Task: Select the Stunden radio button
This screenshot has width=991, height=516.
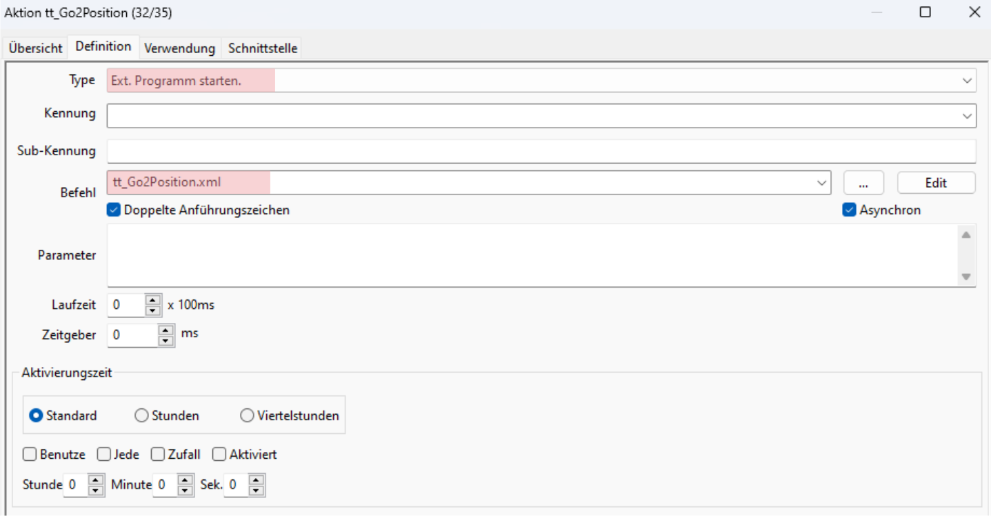Action: 141,416
